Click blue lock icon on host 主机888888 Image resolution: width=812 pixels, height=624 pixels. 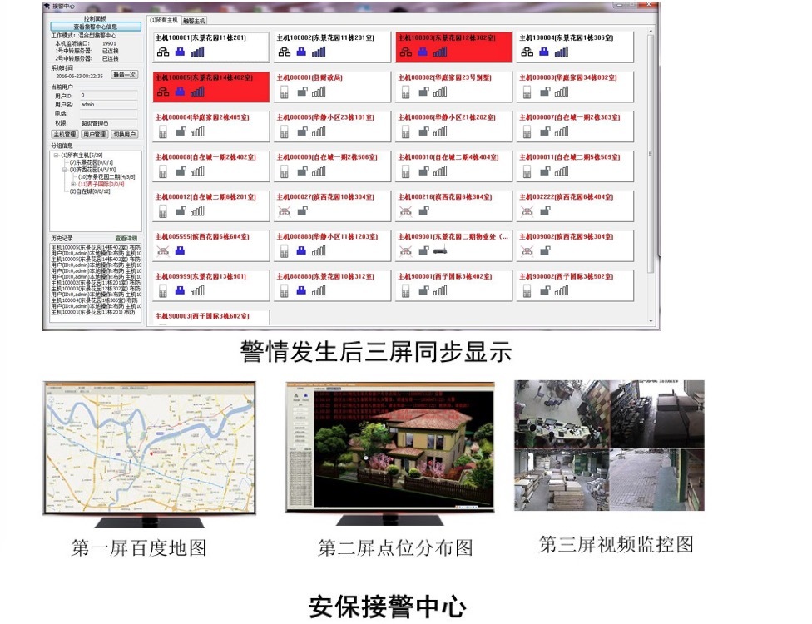(300, 290)
